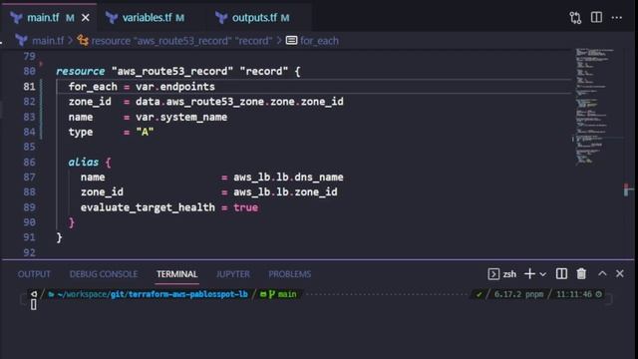Open the terminal launch profile dropdown
This screenshot has height=359, width=638.
(542, 274)
